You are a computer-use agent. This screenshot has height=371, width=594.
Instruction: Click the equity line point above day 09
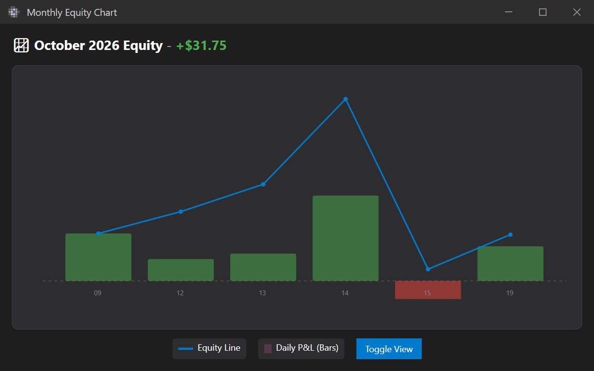point(99,233)
